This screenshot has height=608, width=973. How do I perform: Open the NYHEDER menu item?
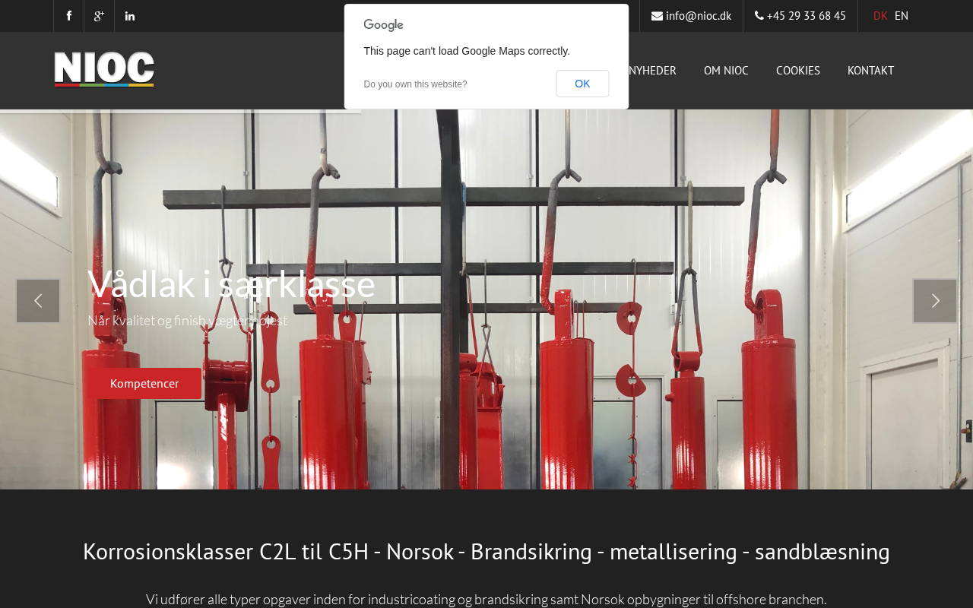[652, 71]
